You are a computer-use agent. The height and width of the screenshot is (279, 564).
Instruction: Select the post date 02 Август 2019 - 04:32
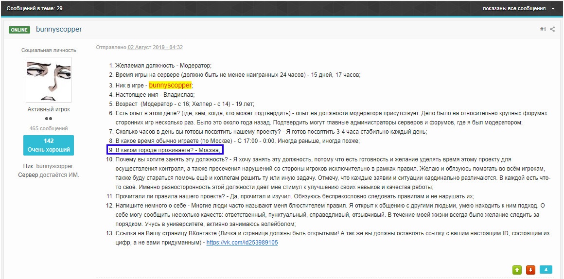[156, 47]
